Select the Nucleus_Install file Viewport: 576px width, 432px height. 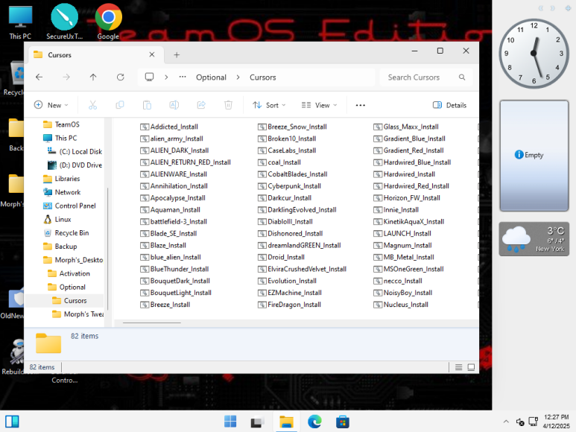point(401,305)
